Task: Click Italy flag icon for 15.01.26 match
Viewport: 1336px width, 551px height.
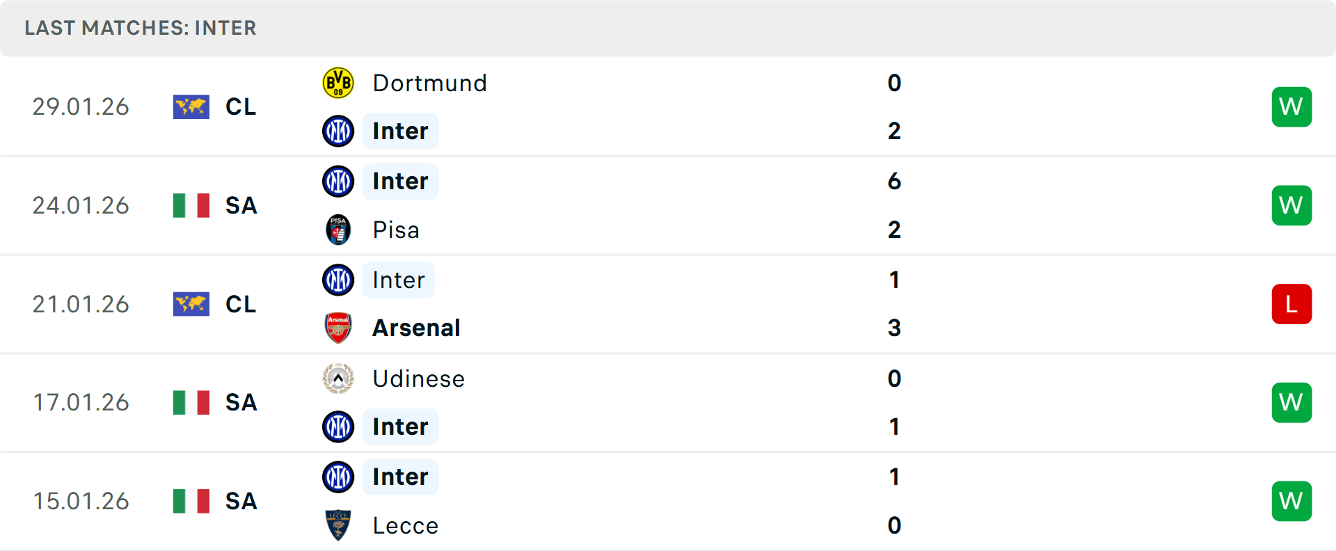Action: (191, 501)
